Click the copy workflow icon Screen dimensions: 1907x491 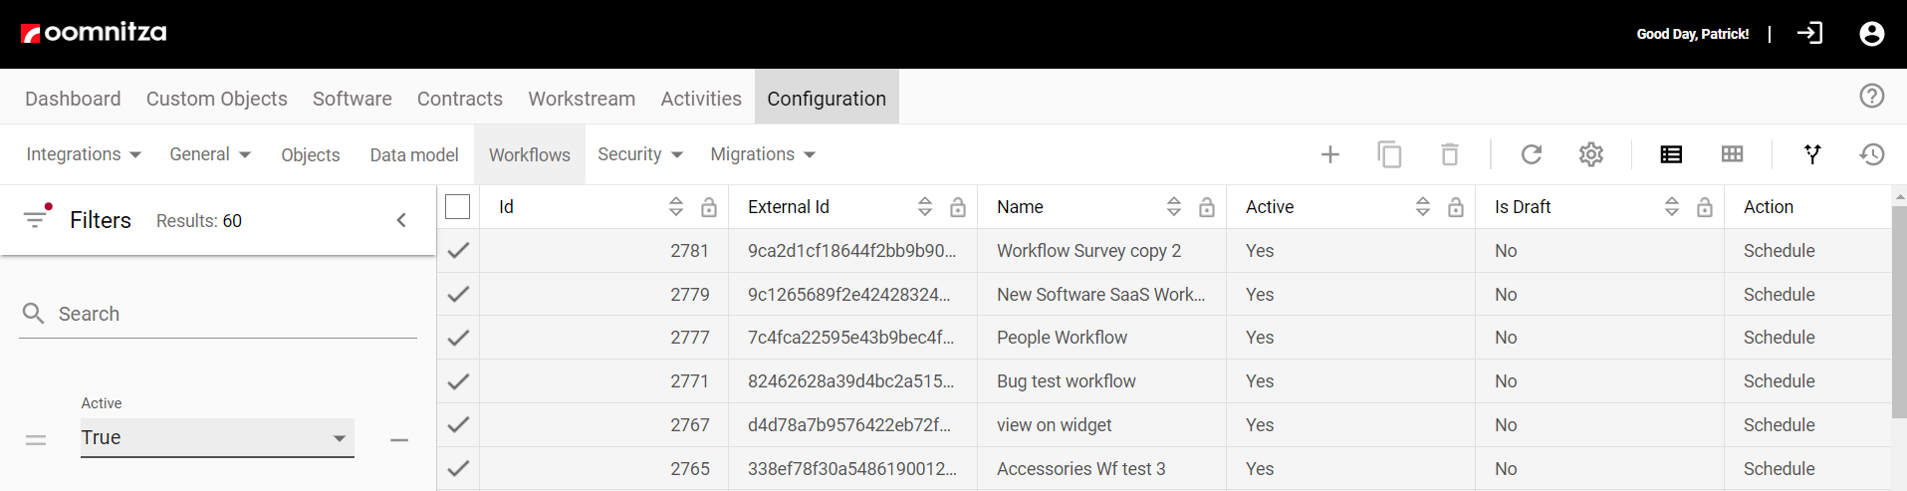pos(1389,154)
